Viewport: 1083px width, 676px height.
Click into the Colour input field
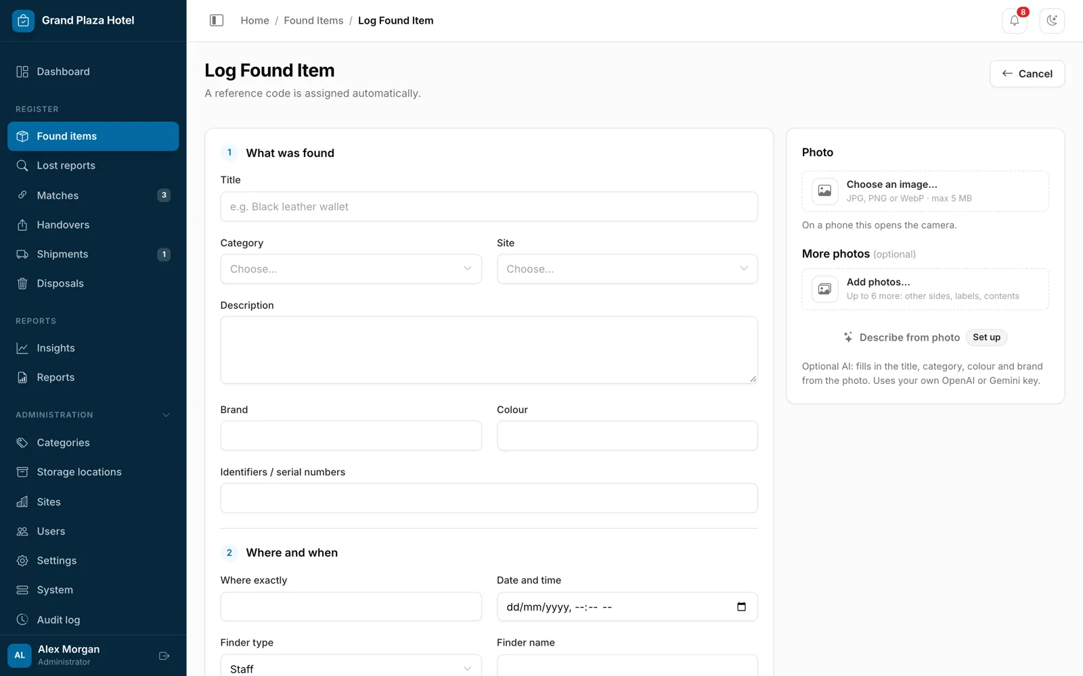(627, 436)
